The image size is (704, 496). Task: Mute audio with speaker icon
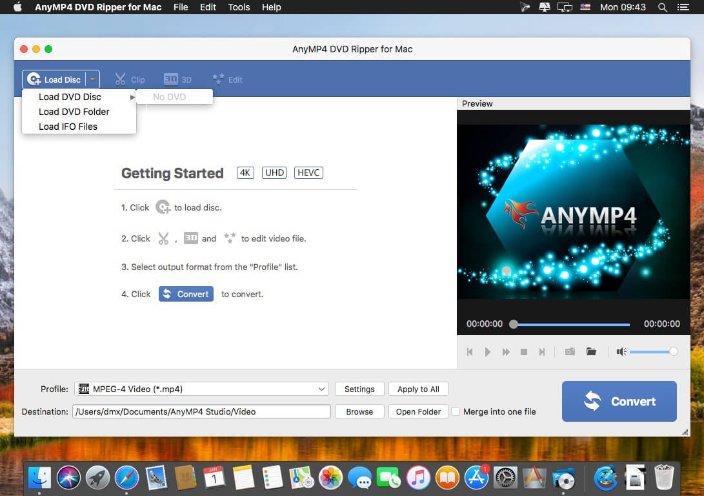pos(621,352)
